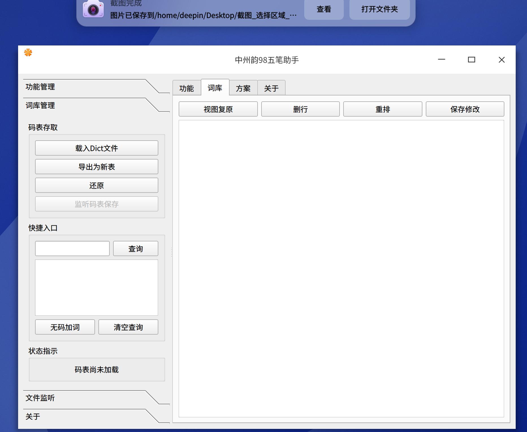Click 无码加词 to add word without code
The width and height of the screenshot is (527, 432).
click(64, 327)
